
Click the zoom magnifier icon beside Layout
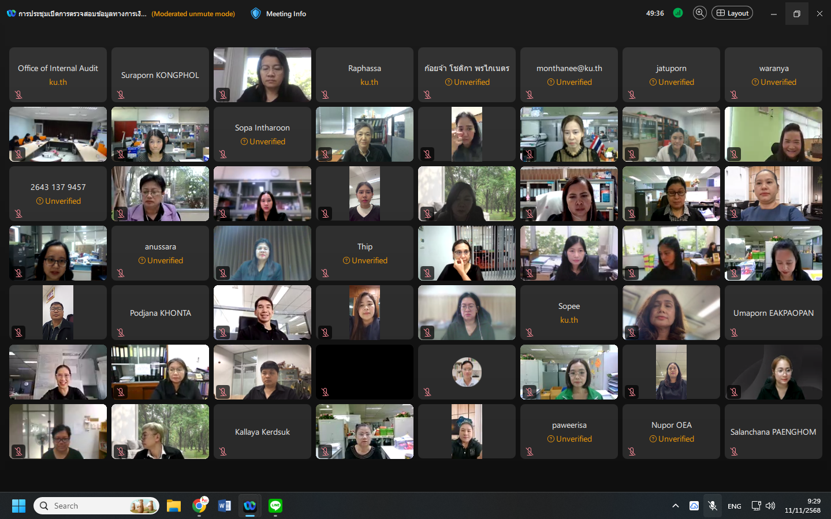[699, 13]
